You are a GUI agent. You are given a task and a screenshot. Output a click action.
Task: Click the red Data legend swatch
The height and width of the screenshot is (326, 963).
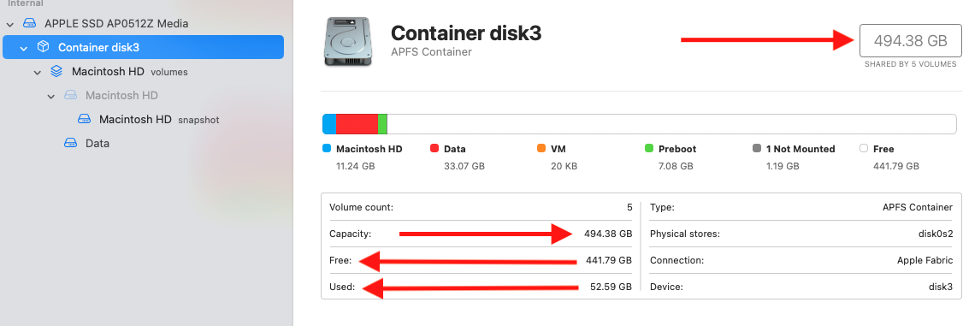(x=434, y=149)
